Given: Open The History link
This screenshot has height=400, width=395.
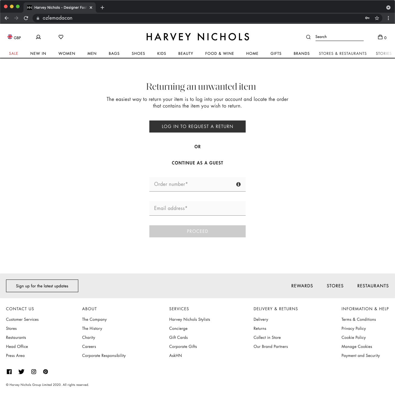Looking at the screenshot, I should [92, 329].
